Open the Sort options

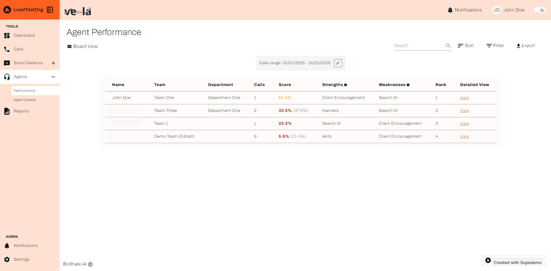tap(466, 46)
